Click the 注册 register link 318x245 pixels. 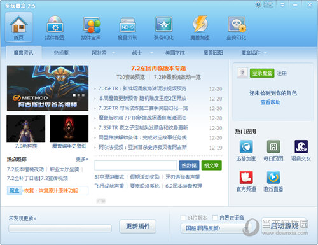pos(282,73)
